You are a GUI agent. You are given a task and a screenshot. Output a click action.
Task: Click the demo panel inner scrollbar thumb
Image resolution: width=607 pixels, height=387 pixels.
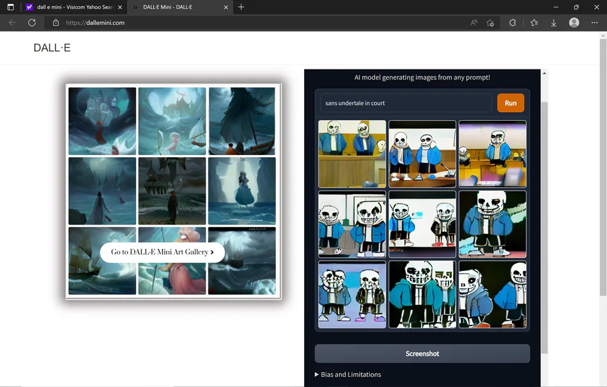(x=544, y=228)
